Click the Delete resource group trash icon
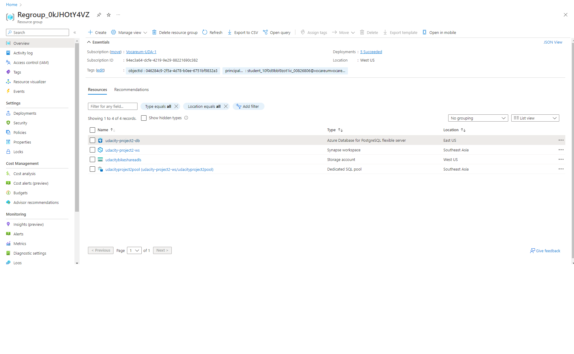The height and width of the screenshot is (354, 574). (154, 32)
